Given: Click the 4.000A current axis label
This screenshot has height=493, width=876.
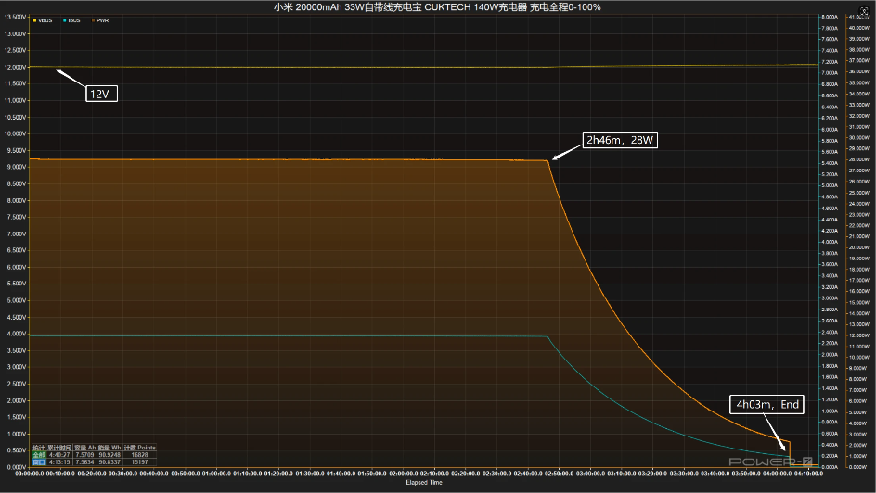Looking at the screenshot, I should click(830, 242).
